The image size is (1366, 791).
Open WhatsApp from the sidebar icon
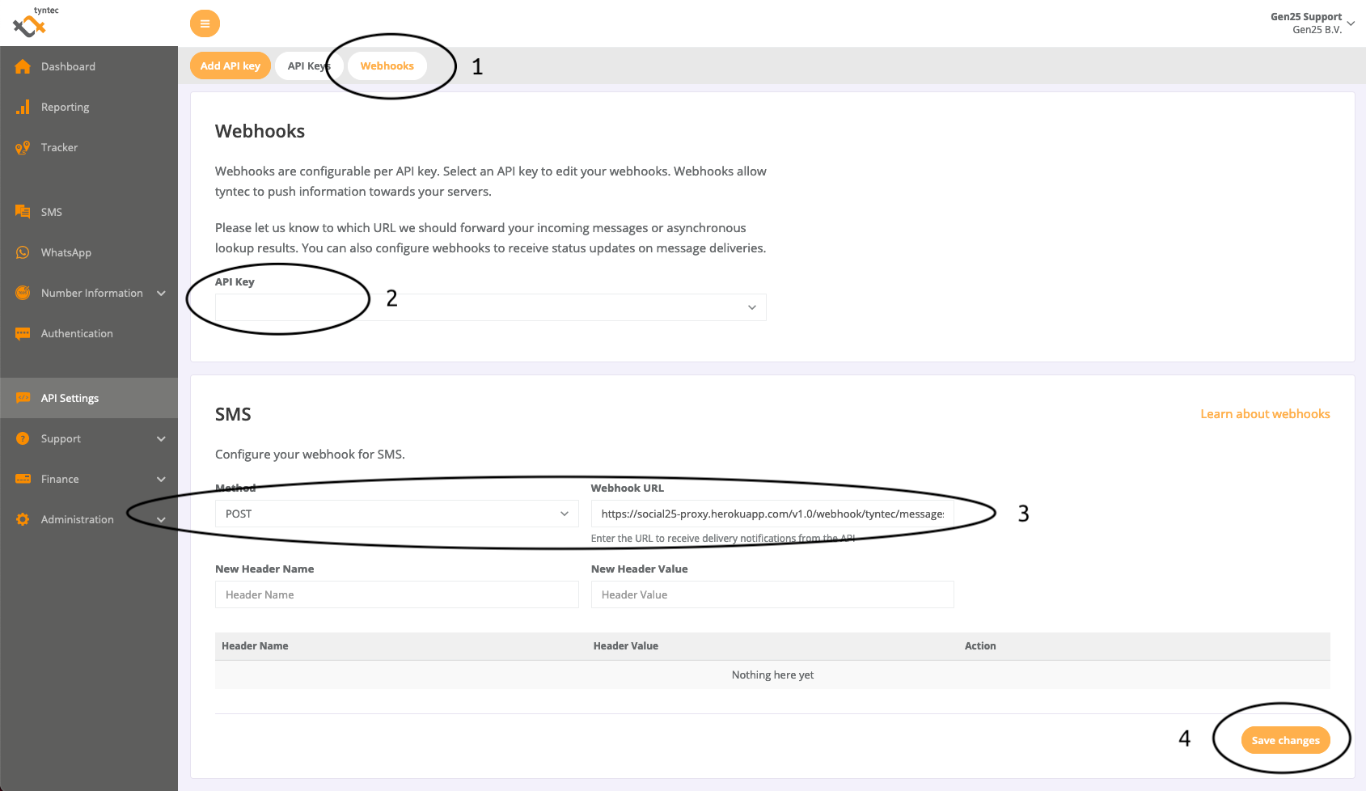tap(23, 252)
